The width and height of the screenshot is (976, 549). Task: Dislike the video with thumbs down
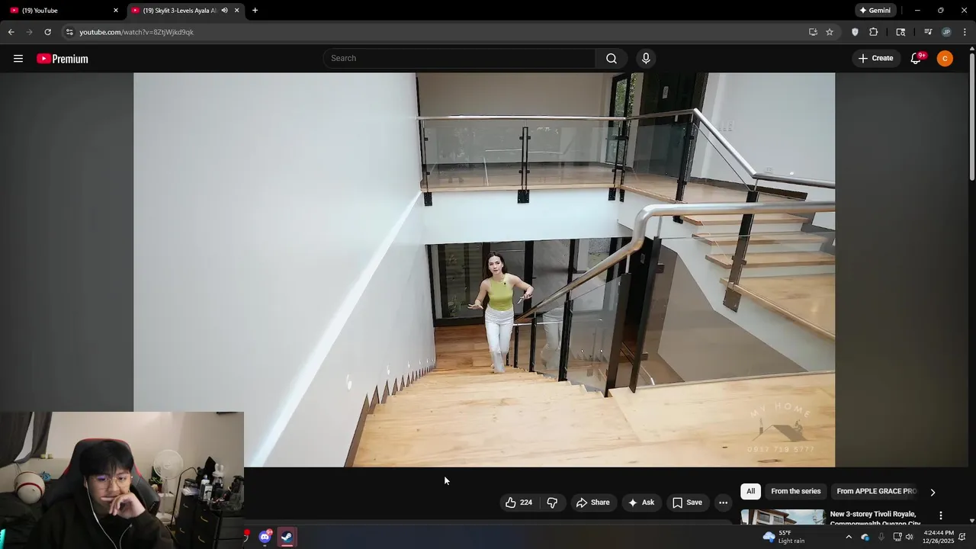pyautogui.click(x=552, y=502)
